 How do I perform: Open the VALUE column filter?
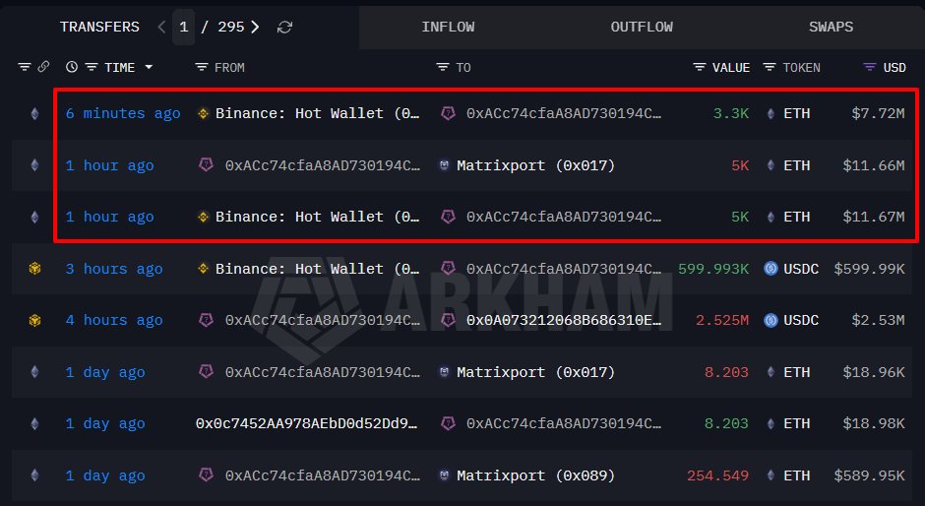coord(699,67)
